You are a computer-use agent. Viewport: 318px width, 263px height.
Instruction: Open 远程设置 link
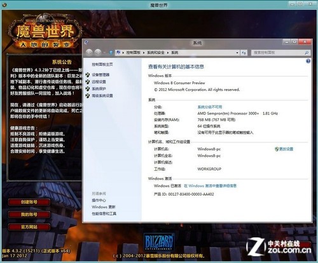pyautogui.click(x=99, y=82)
